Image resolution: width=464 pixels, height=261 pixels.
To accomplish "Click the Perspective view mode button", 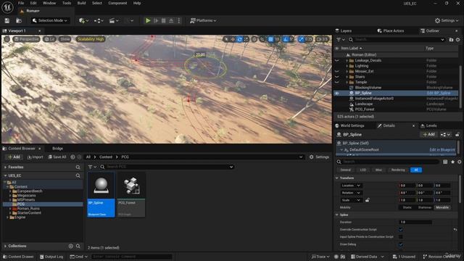I will tap(26, 39).
